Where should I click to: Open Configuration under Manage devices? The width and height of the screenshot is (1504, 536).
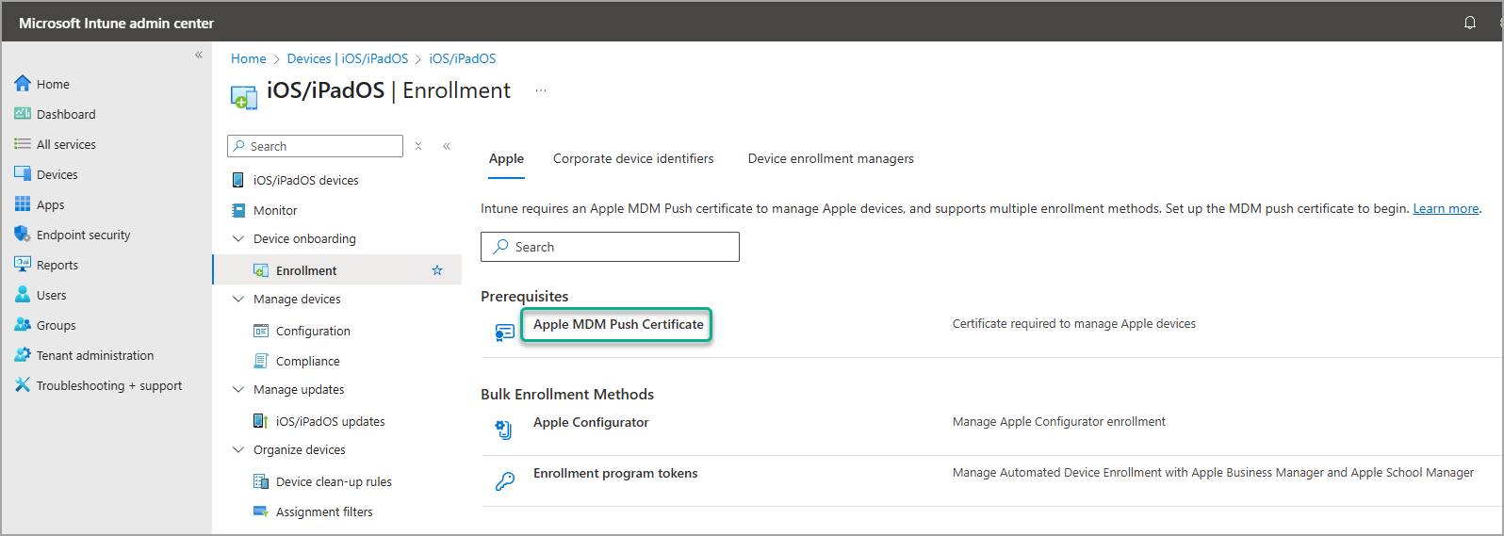313,331
